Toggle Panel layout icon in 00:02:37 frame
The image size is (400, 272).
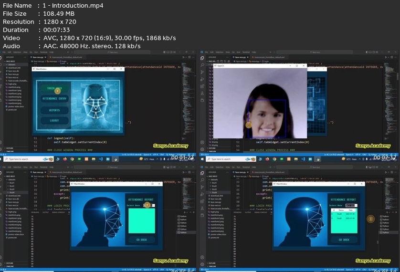370,52
